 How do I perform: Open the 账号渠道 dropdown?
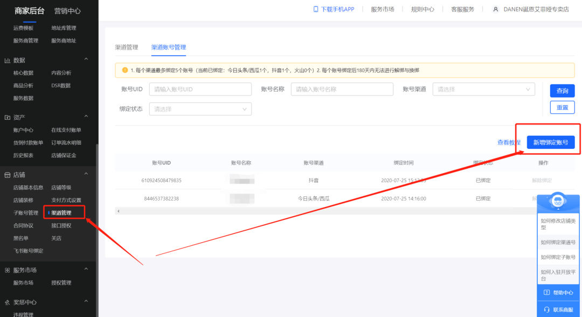pos(483,89)
